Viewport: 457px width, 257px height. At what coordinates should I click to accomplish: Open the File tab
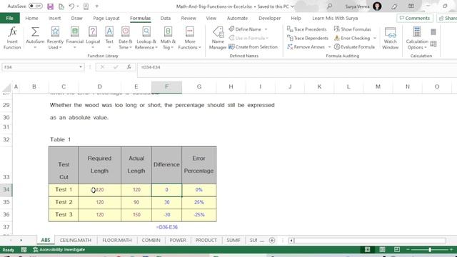click(x=9, y=18)
